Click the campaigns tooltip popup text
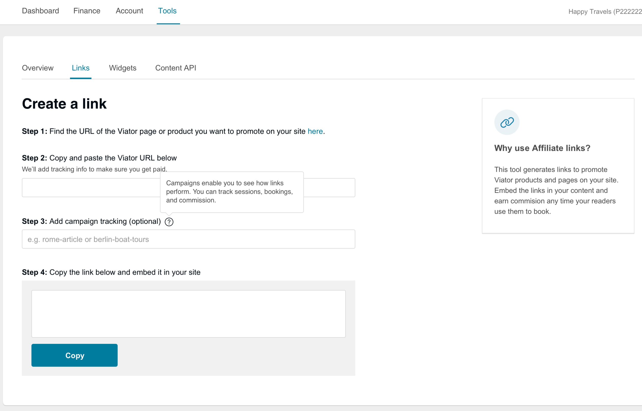 tap(230, 192)
